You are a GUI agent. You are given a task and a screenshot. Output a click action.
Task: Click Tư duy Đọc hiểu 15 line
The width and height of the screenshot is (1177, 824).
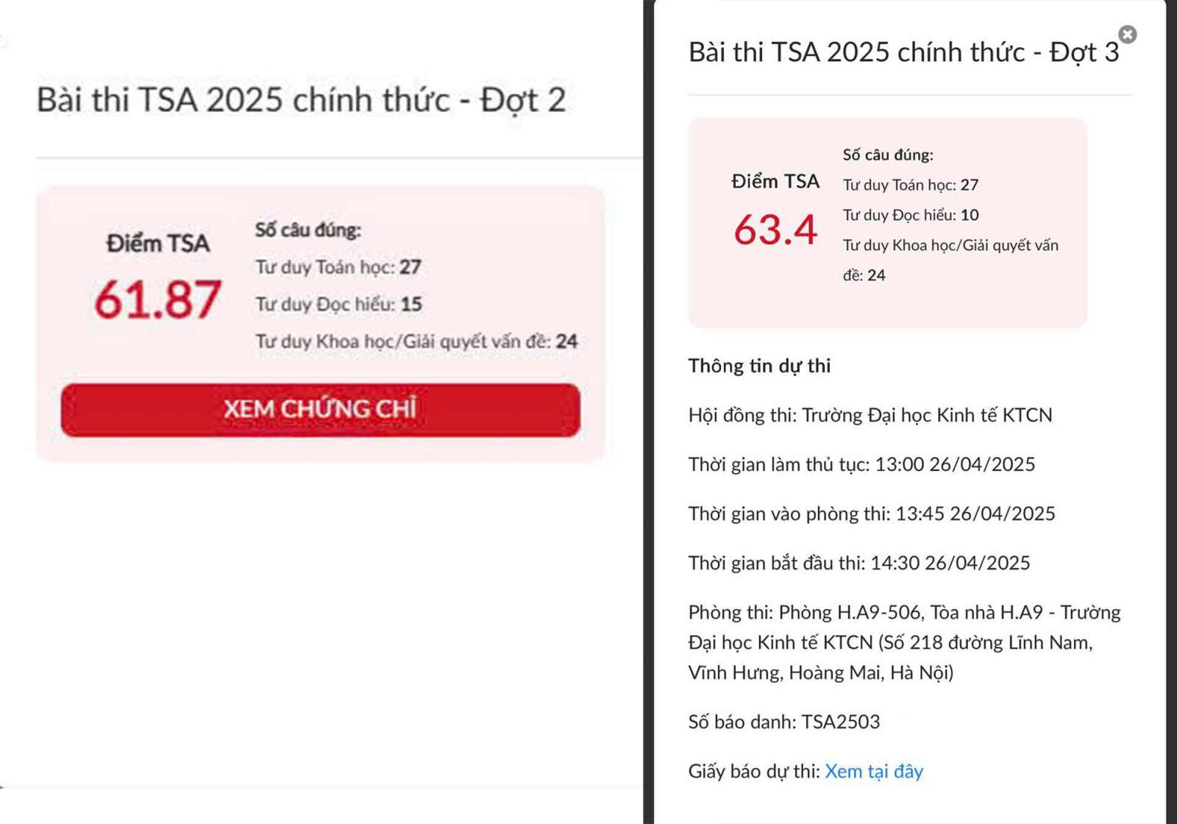(338, 304)
